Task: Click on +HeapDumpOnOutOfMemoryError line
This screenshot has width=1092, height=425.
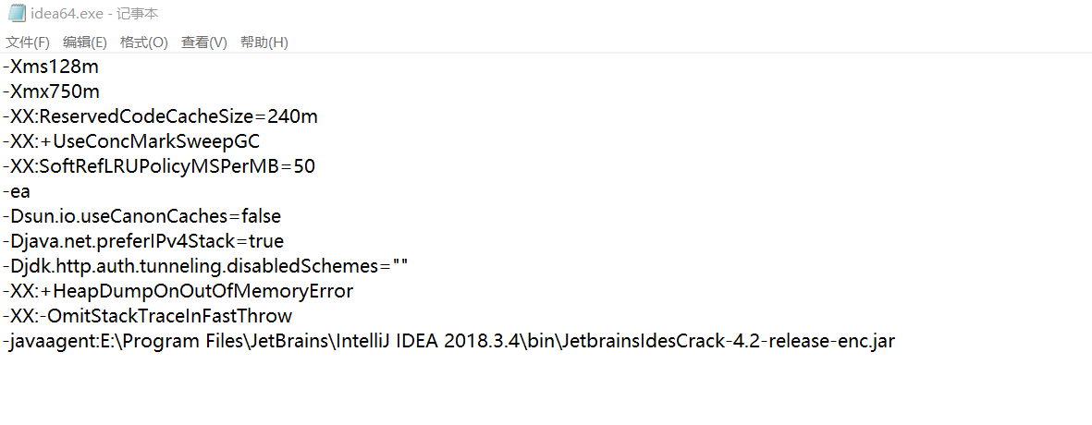Action: (178, 291)
